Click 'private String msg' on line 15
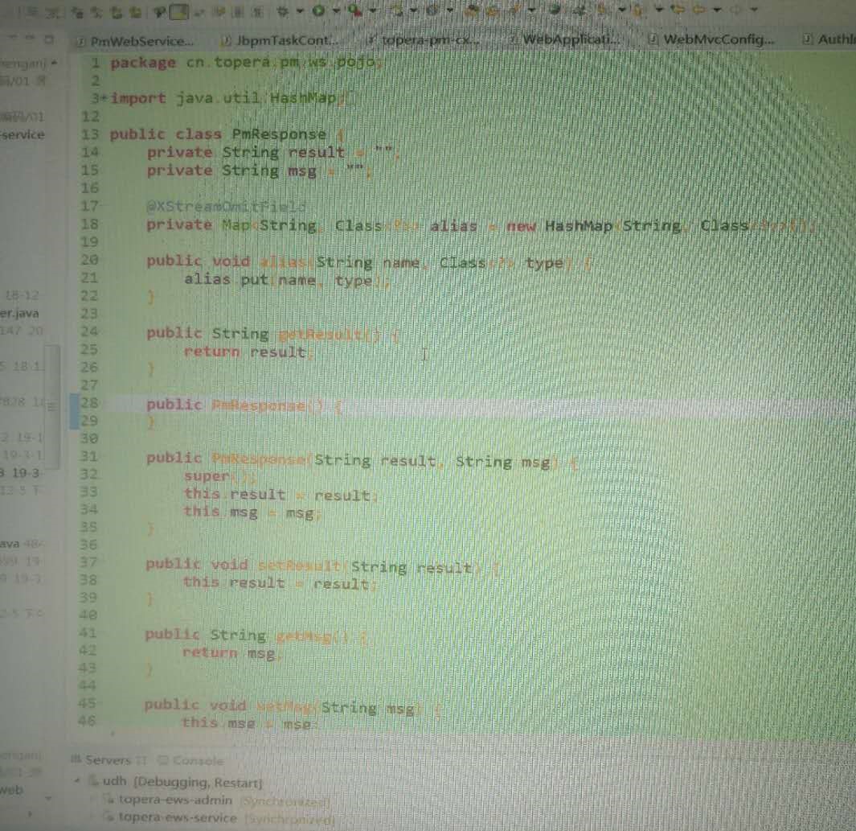This screenshot has height=831, width=856. pos(231,171)
